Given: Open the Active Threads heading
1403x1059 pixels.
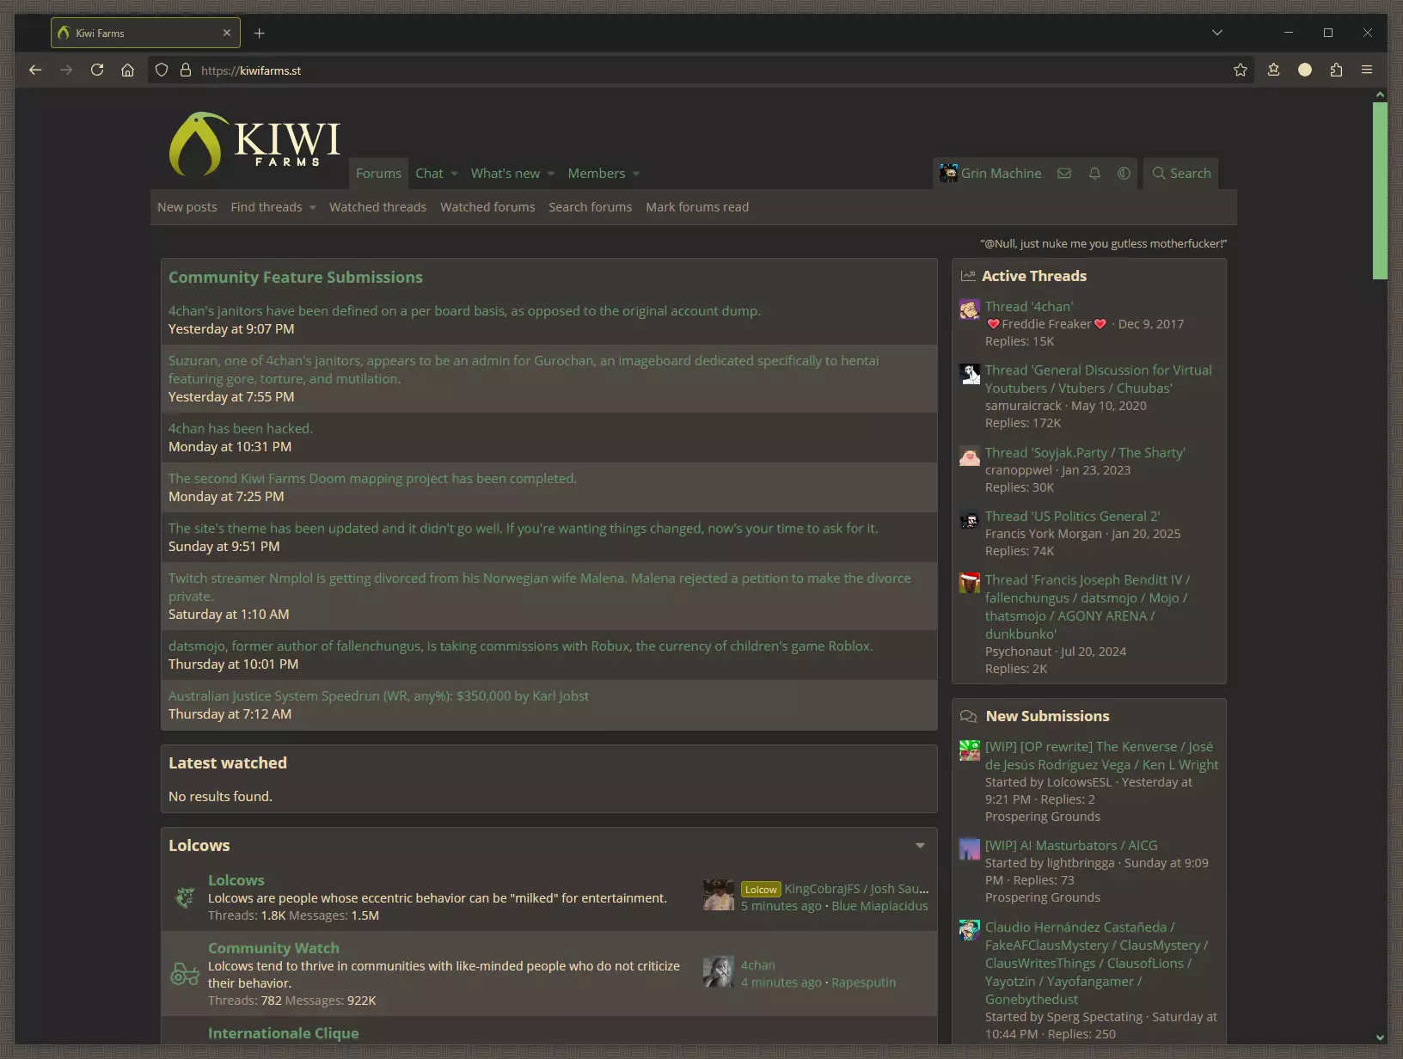Looking at the screenshot, I should (1034, 276).
